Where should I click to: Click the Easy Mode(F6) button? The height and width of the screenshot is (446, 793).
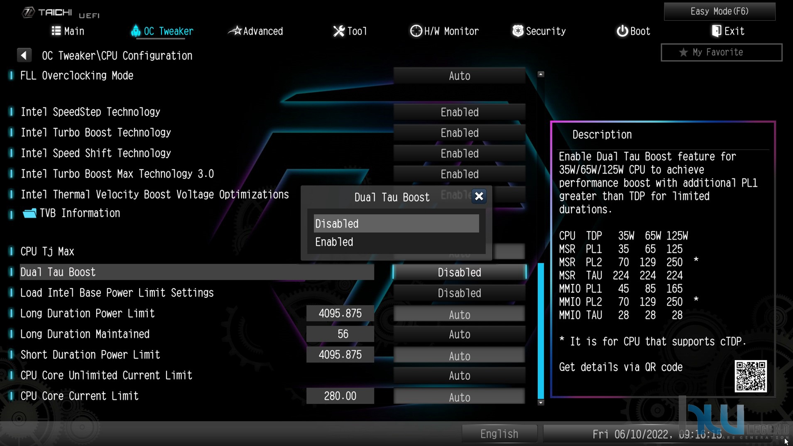(719, 11)
